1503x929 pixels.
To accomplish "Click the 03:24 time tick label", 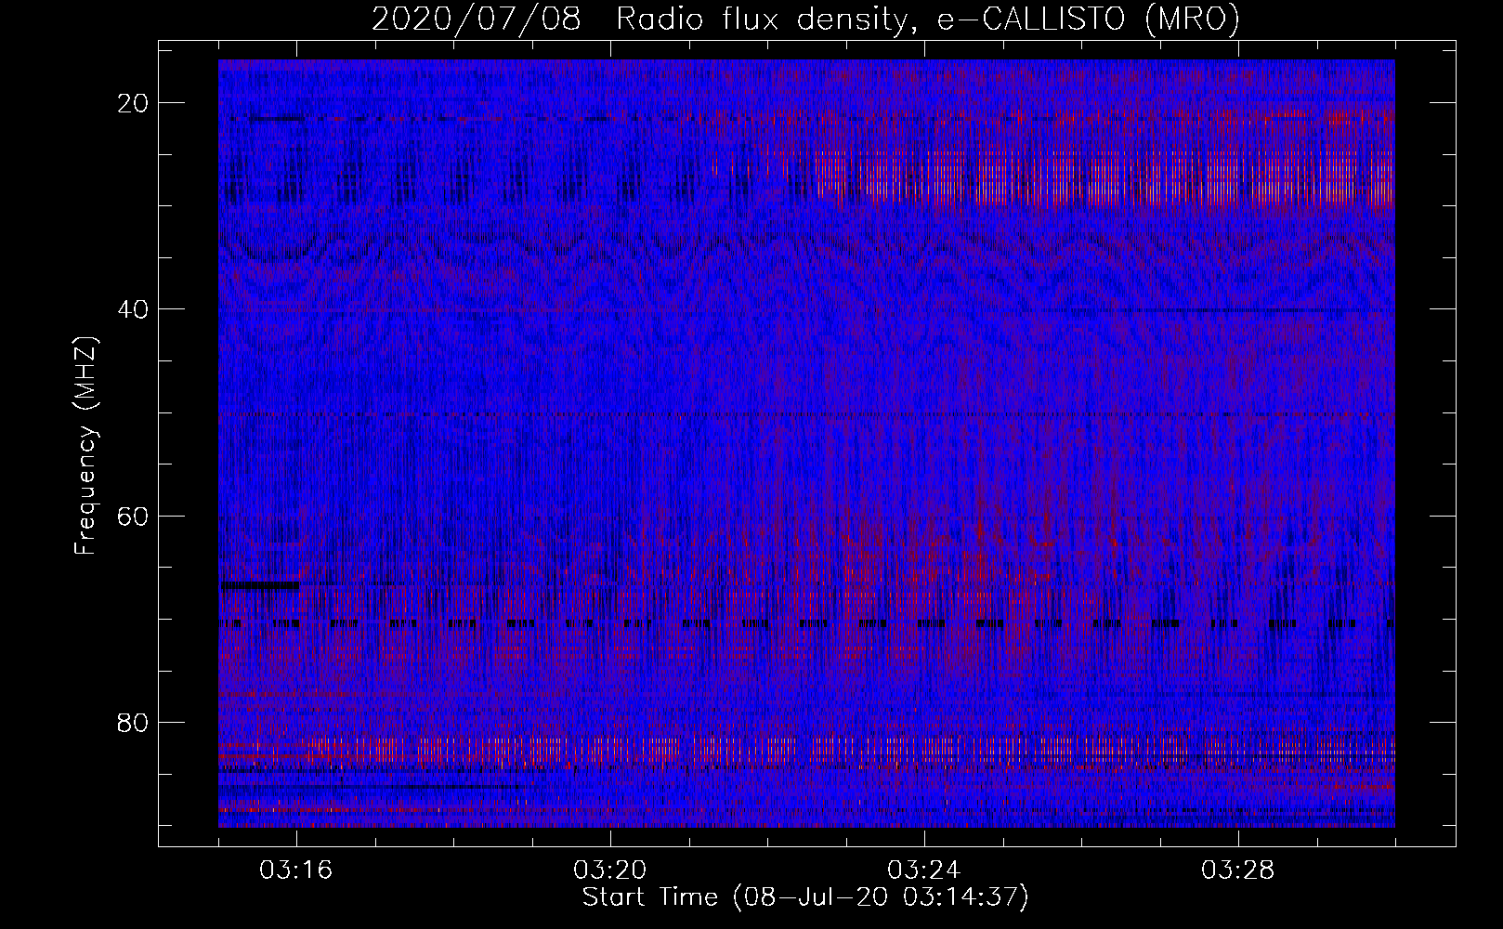I will click(x=924, y=870).
